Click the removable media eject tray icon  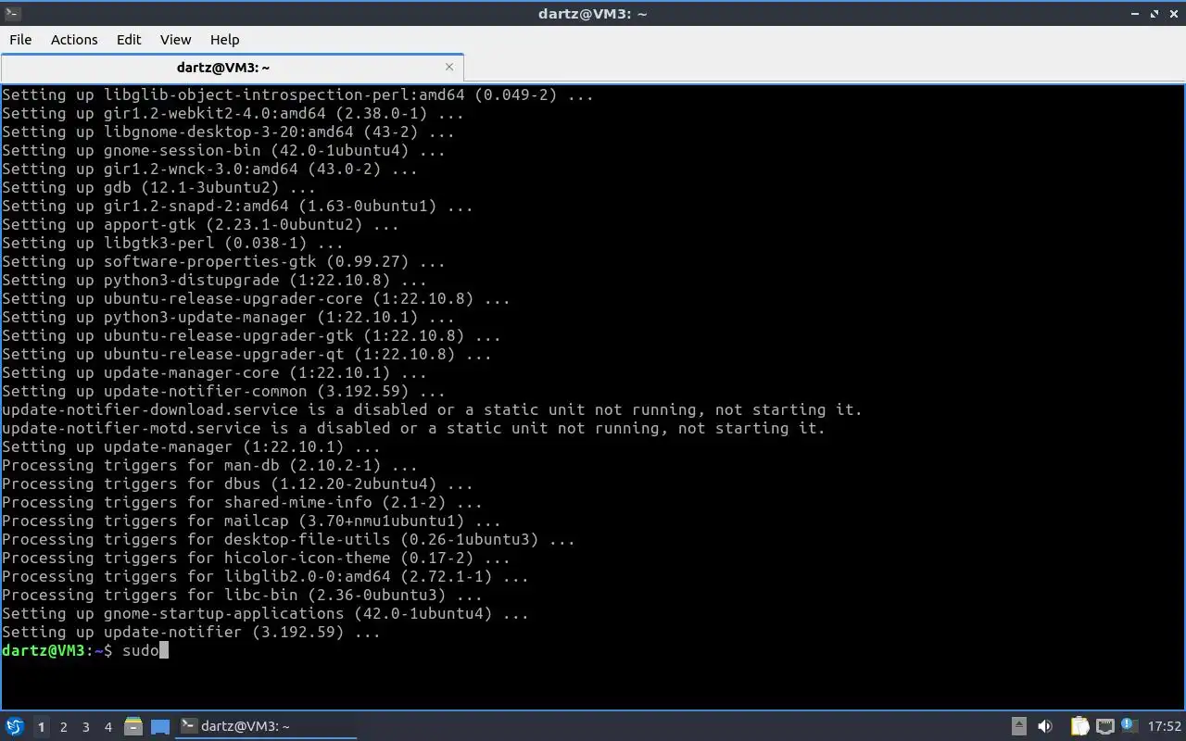(1018, 726)
